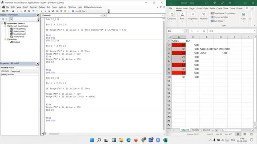Image resolution: width=257 pixels, height=144 pixels.
Task: Click View Microsoft Excel icon in VBA toolbar
Action: point(3,11)
